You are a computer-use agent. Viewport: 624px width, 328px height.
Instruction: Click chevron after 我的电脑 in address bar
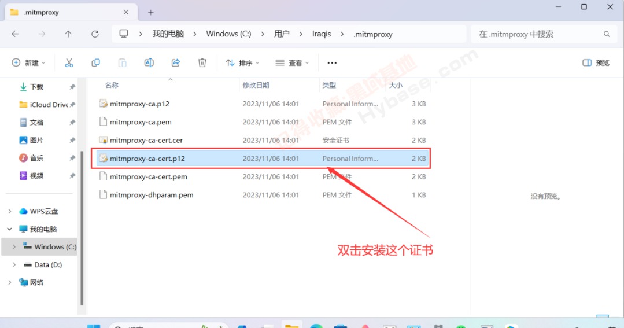pos(194,34)
